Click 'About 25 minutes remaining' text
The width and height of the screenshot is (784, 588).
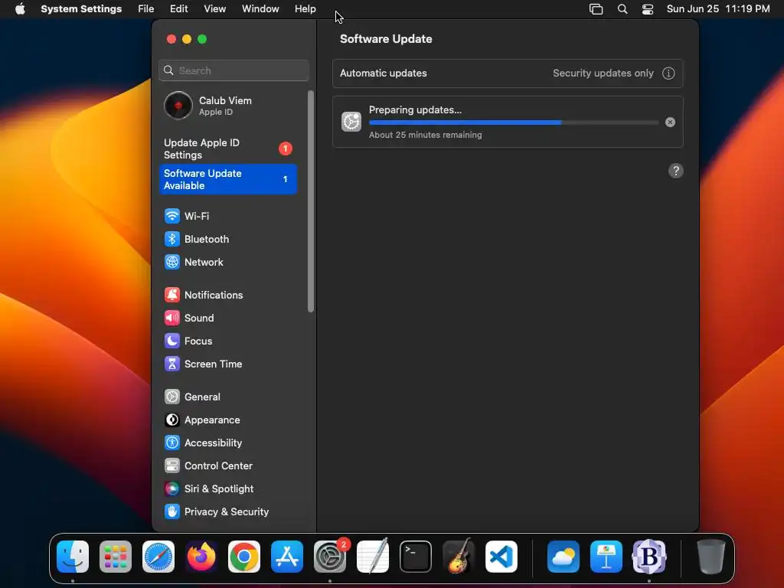pos(426,135)
